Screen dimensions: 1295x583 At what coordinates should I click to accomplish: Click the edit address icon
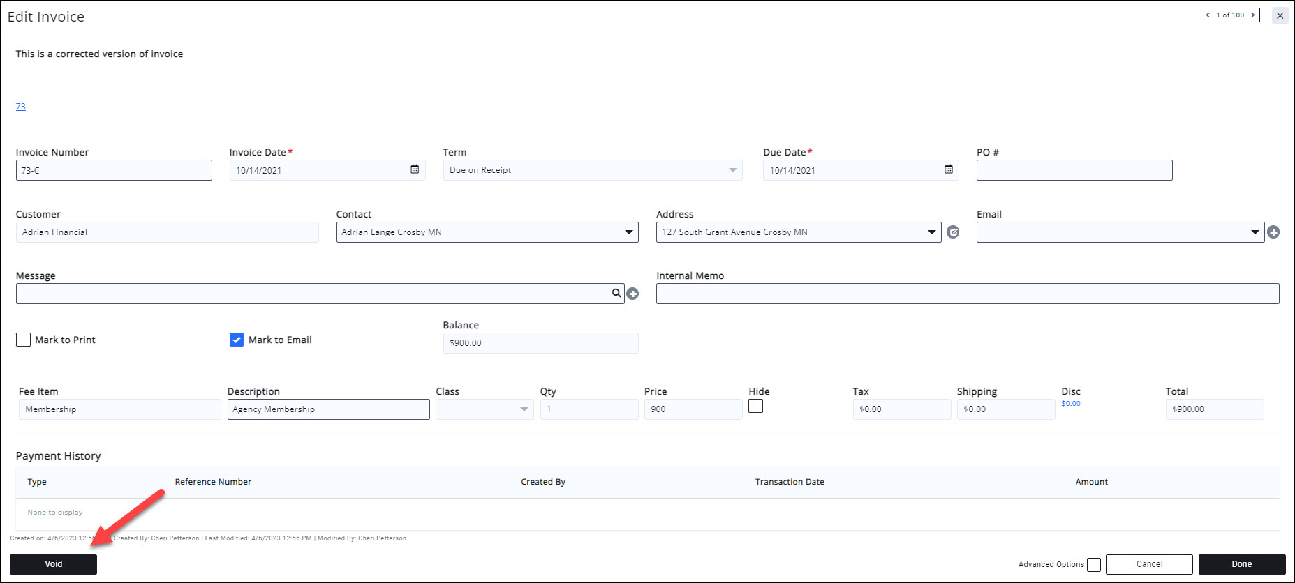pos(953,232)
